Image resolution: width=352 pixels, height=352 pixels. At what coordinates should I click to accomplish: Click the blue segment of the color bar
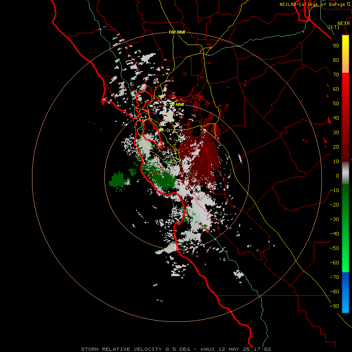tap(345, 293)
